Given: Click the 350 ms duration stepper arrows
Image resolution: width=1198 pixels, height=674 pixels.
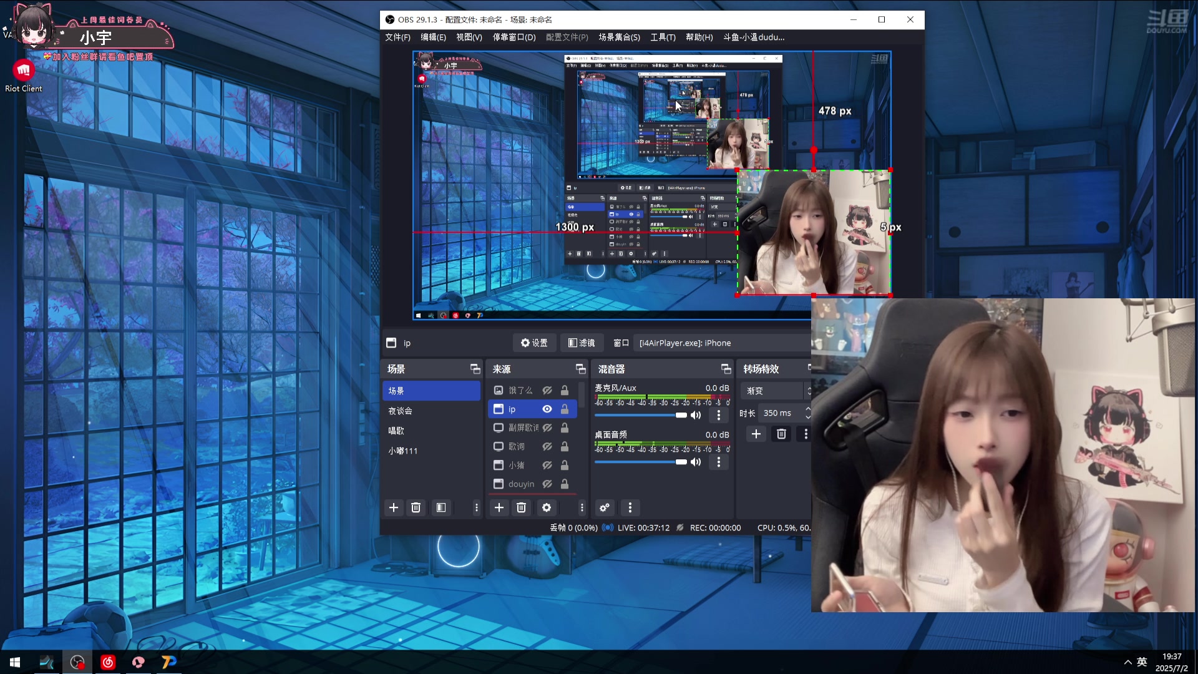Looking at the screenshot, I should (807, 413).
